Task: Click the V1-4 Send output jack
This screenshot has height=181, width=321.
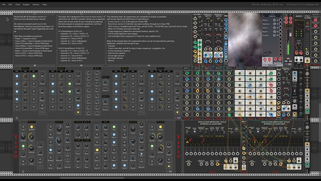Action: [x=239, y=109]
